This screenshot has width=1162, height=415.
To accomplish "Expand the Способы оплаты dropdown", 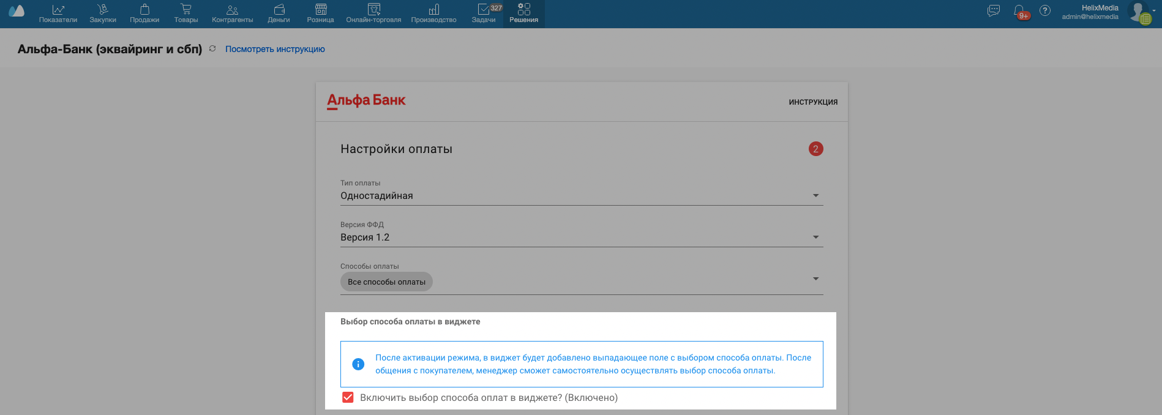I will coord(582,281).
